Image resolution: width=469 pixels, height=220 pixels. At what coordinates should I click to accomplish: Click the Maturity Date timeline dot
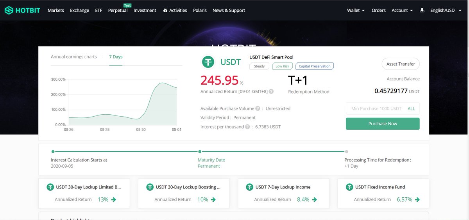coord(200,151)
